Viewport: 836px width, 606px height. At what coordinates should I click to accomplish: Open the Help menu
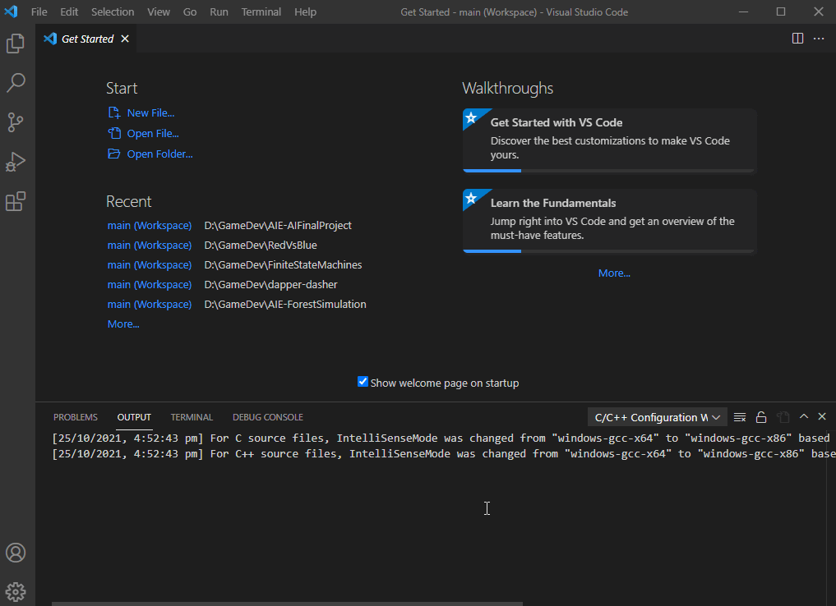pyautogui.click(x=305, y=11)
